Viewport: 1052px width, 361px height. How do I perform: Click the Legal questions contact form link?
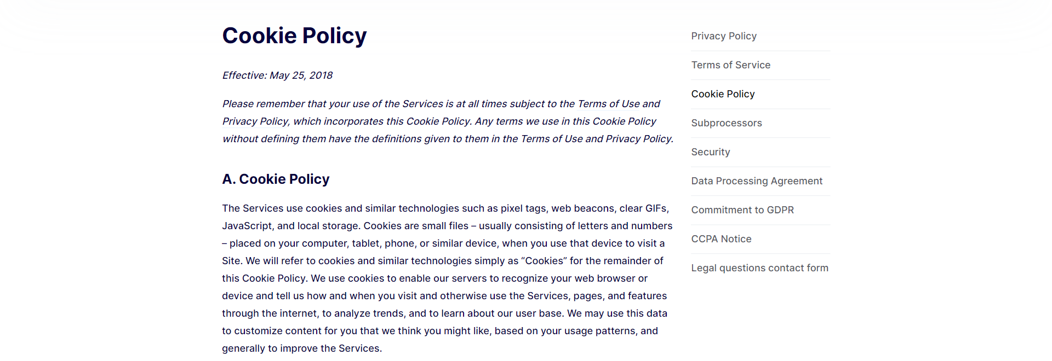(x=759, y=268)
